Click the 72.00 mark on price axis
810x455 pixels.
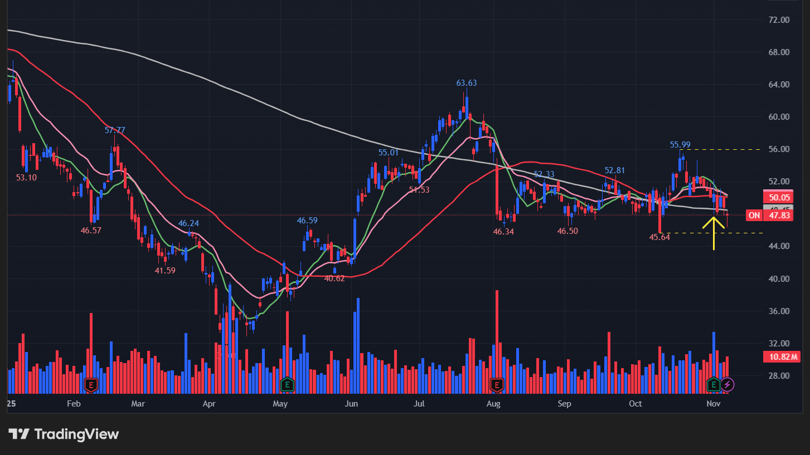click(778, 19)
